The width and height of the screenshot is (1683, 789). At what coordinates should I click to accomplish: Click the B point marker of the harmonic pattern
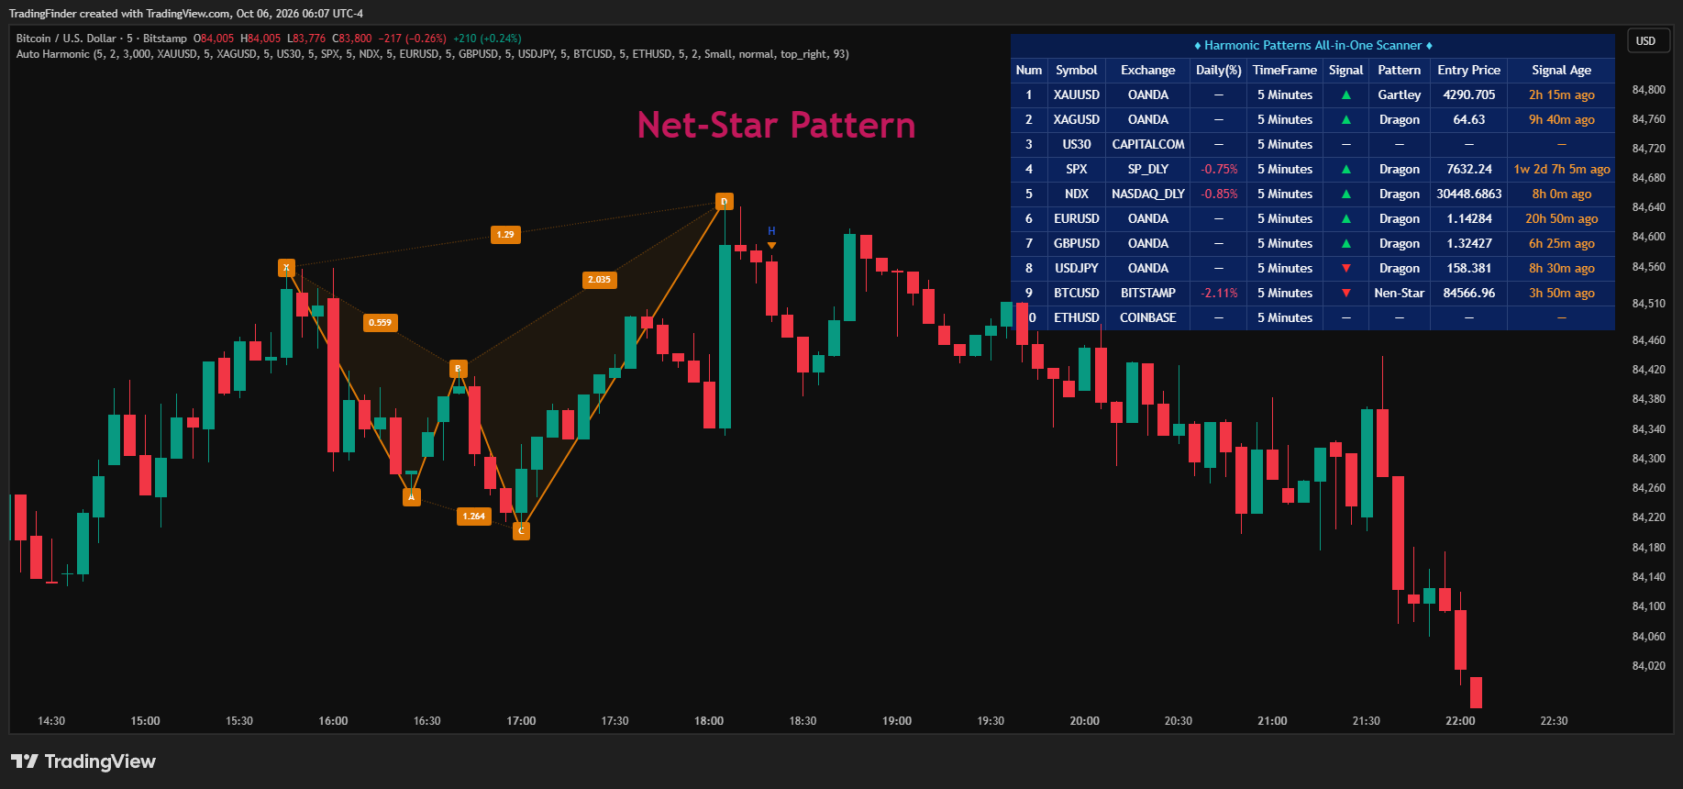click(459, 369)
